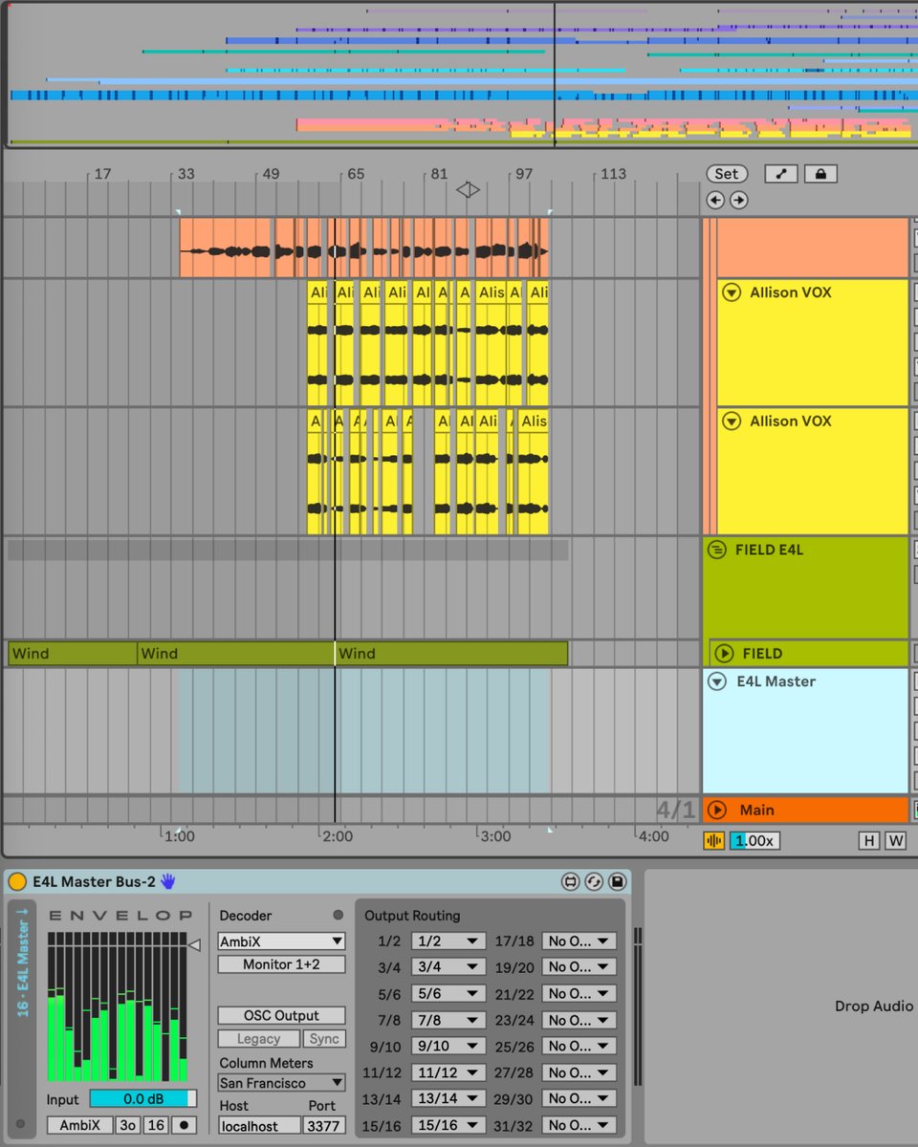Click the play icon on the Main track
The height and width of the screenshot is (1147, 918).
pyautogui.click(x=716, y=810)
